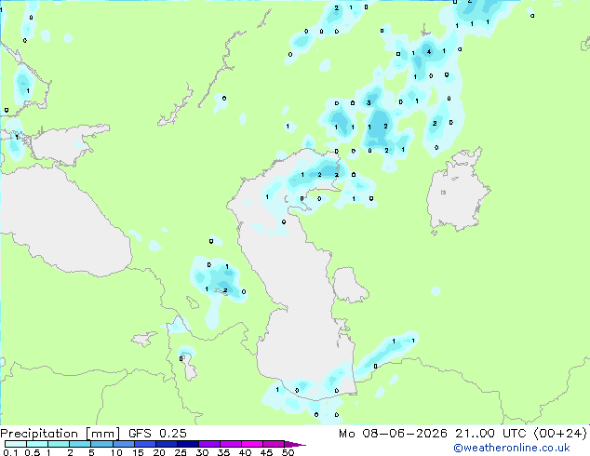The image size is (590, 456).
Task: Select the 10–15 mm legend color swatch
Action: pyautogui.click(x=124, y=444)
